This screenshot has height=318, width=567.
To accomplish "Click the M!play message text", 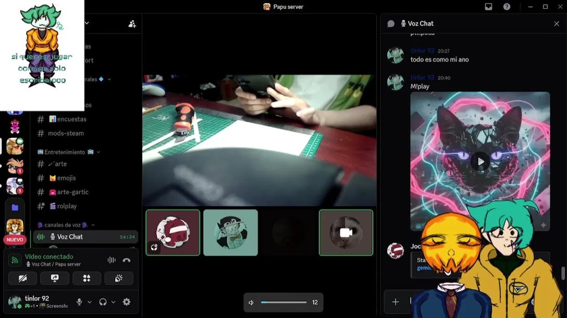I will (420, 87).
